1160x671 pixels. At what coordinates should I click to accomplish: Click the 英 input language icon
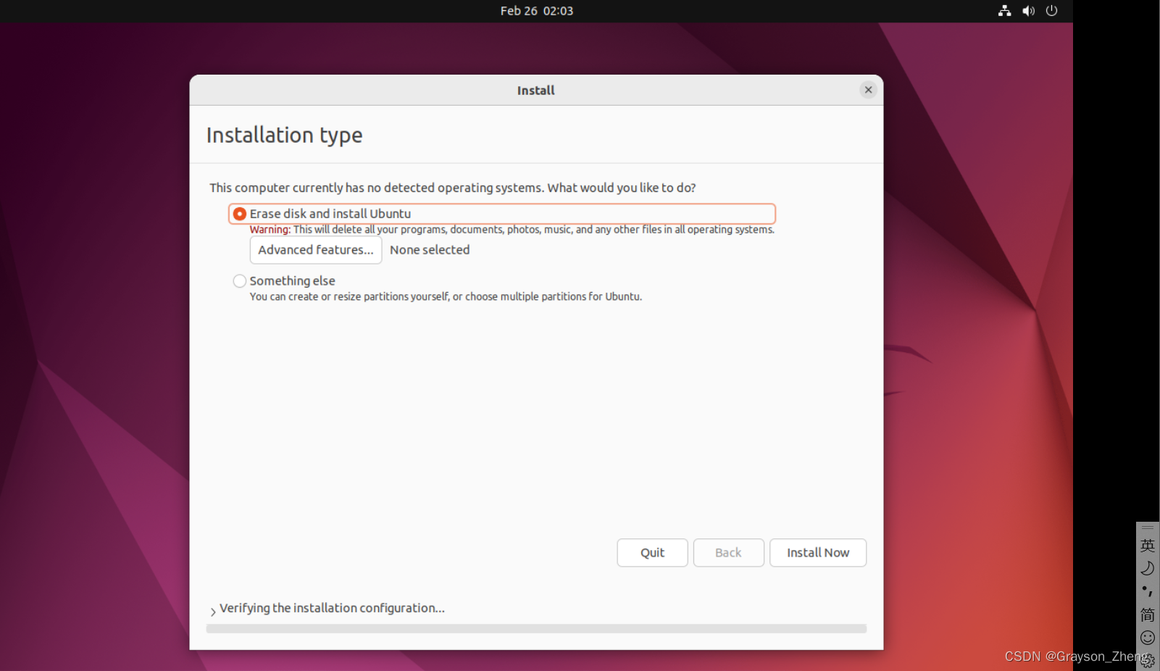[1148, 546]
